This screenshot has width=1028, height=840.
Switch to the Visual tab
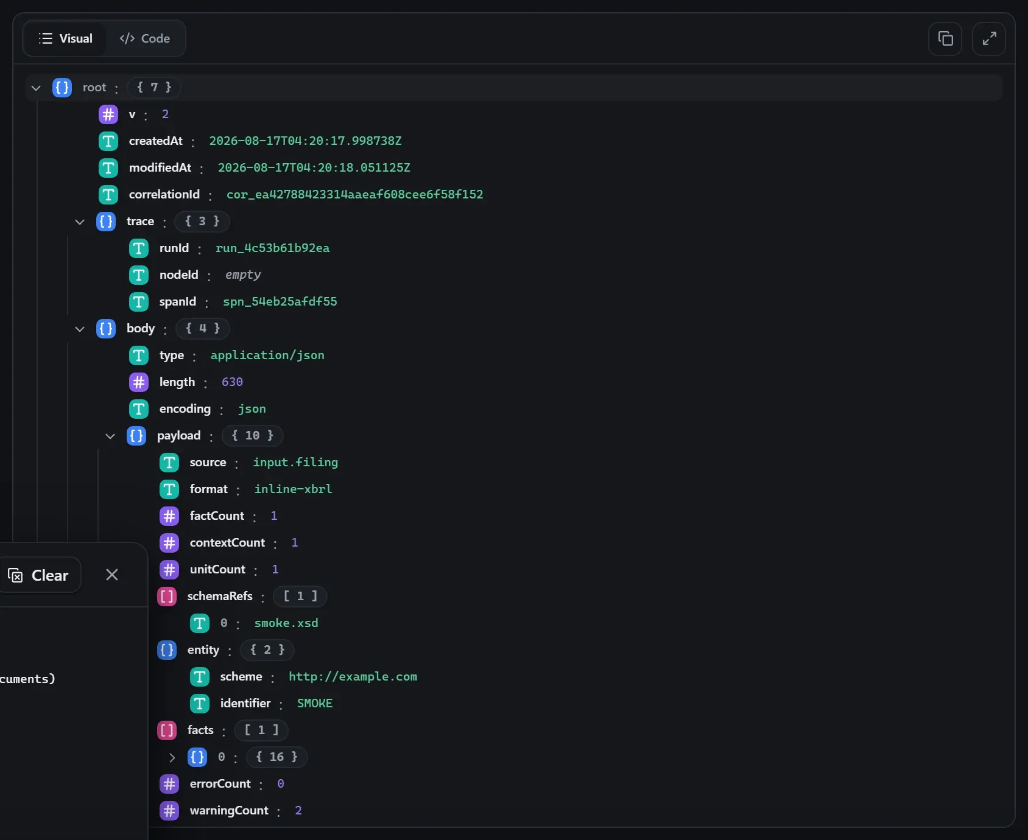coord(65,38)
